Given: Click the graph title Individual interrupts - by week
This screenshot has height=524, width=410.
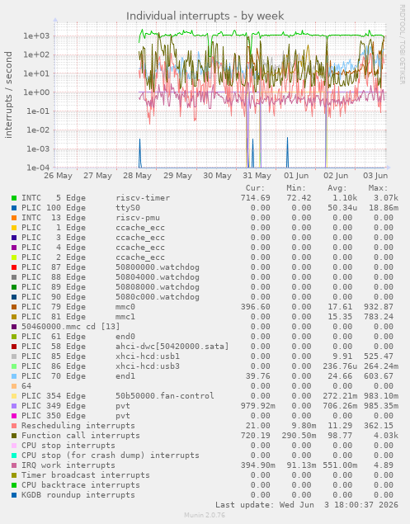Looking at the screenshot, I should point(205,16).
